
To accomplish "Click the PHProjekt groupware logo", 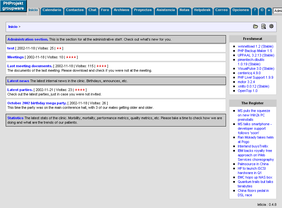I will point(13,6).
